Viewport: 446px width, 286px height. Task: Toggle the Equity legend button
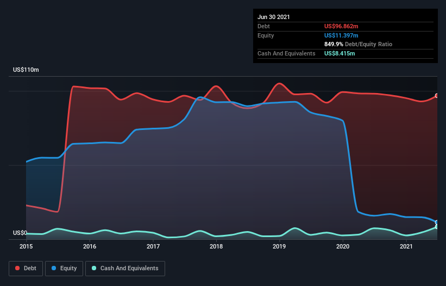64,269
